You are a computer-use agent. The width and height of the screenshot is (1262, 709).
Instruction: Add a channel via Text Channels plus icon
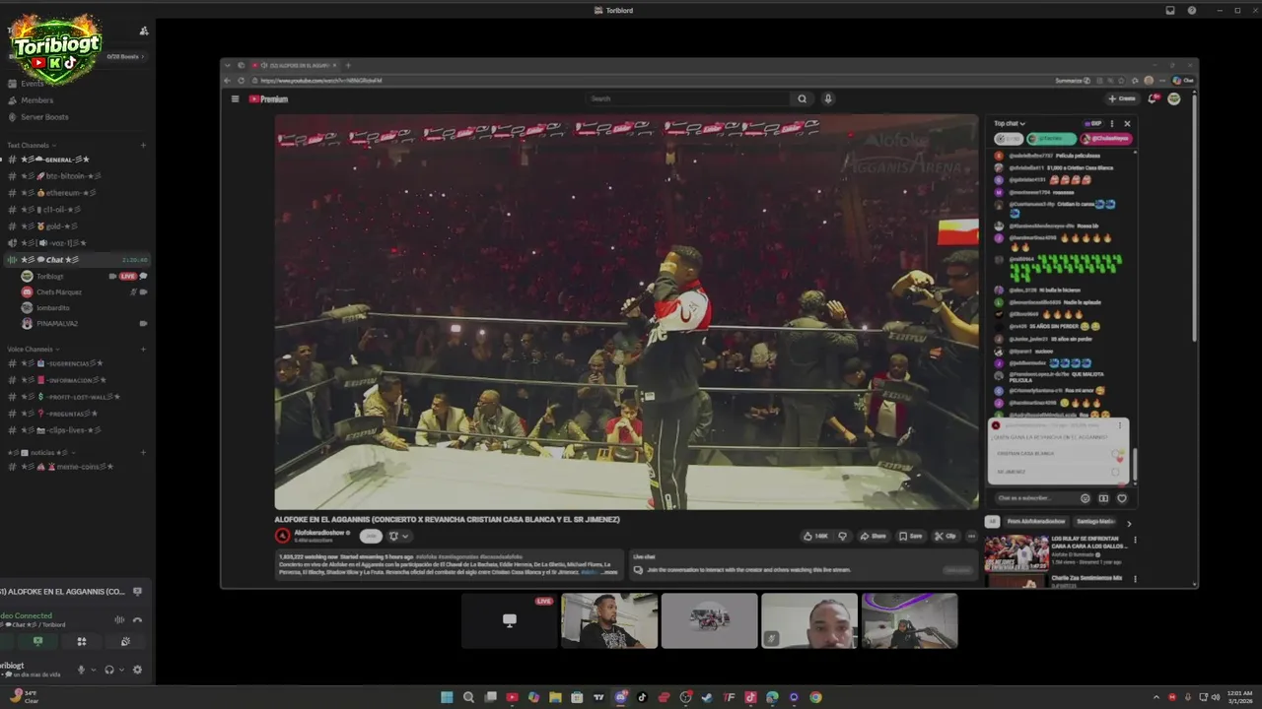[x=143, y=145]
